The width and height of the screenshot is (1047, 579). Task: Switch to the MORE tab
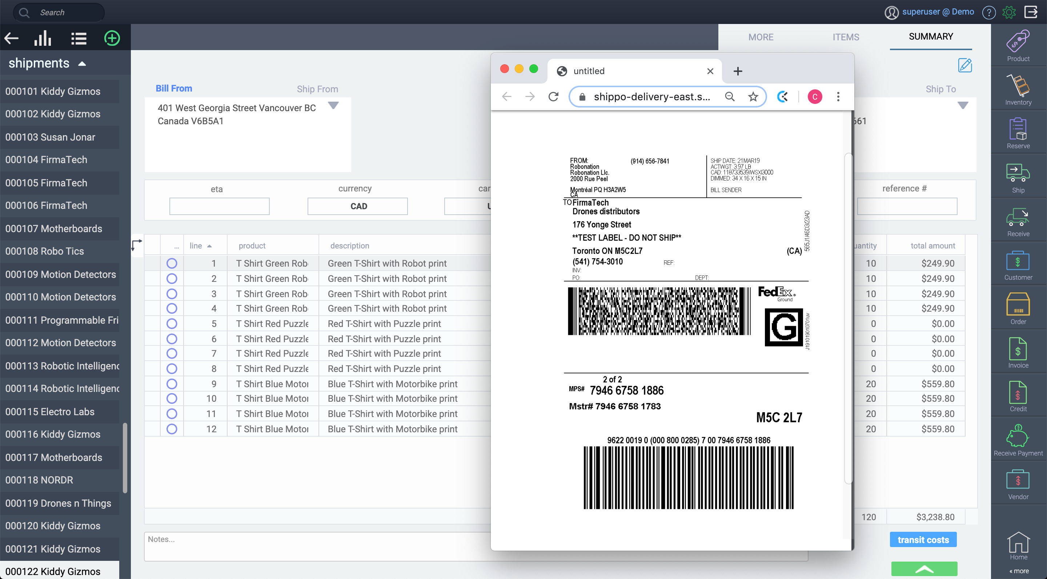761,37
